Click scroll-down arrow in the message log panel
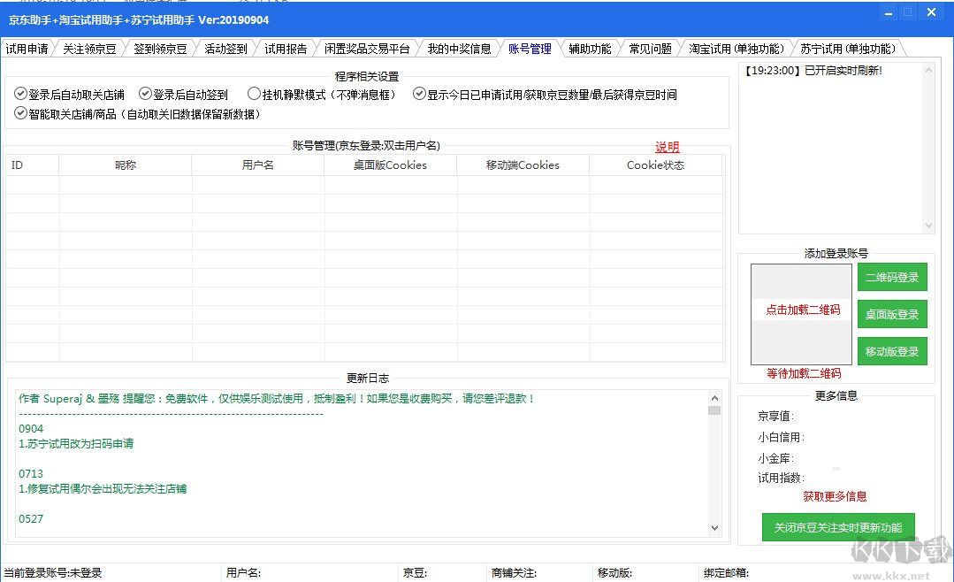 [x=927, y=226]
